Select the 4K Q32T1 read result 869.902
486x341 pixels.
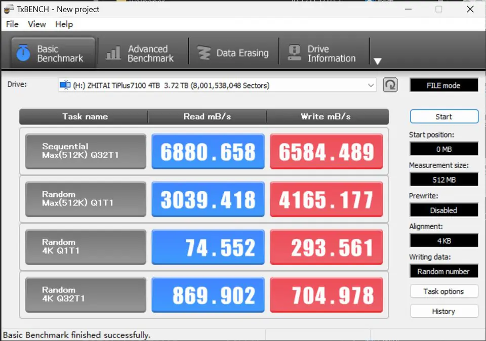pyautogui.click(x=208, y=295)
